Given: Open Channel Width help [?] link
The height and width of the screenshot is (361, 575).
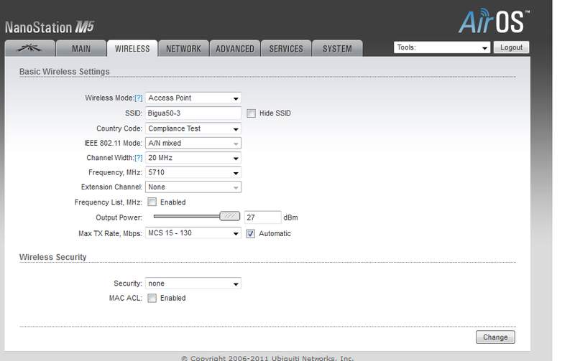Looking at the screenshot, I should (x=138, y=158).
